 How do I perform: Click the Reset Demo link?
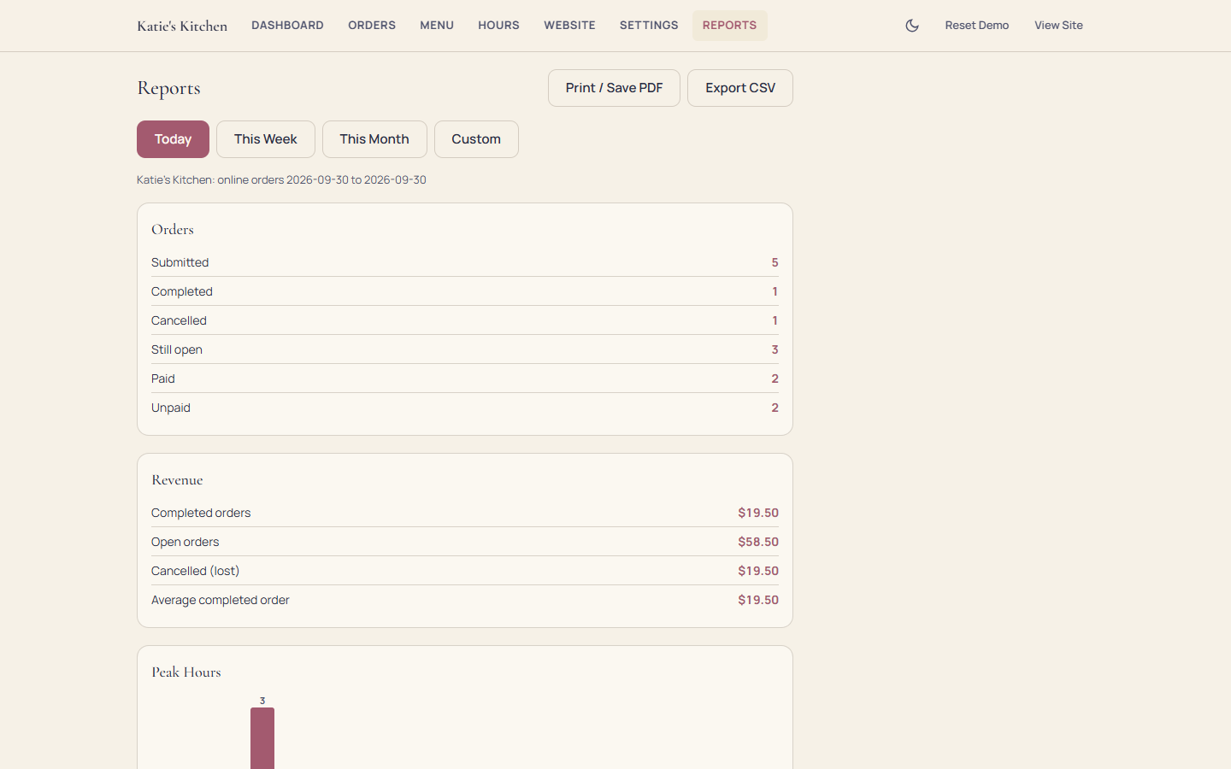click(x=977, y=26)
